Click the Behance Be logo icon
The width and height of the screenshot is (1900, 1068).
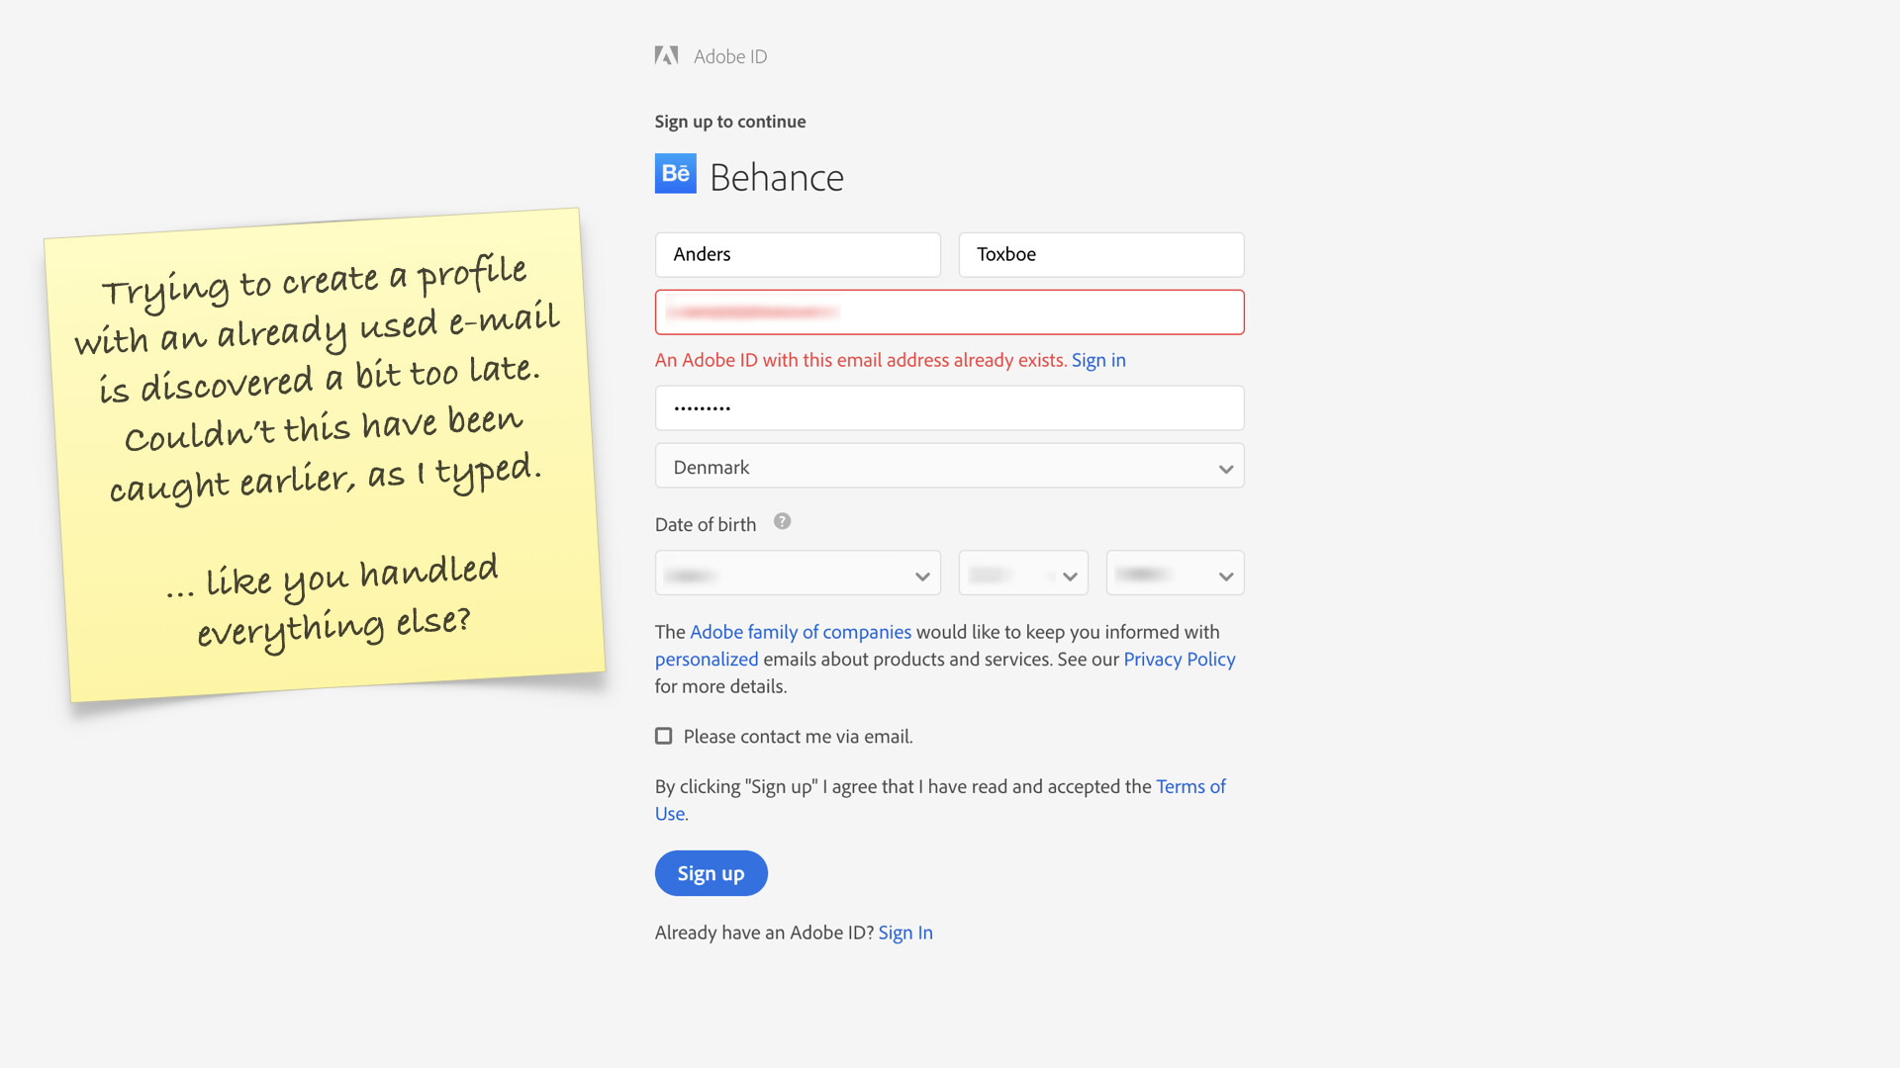[676, 174]
